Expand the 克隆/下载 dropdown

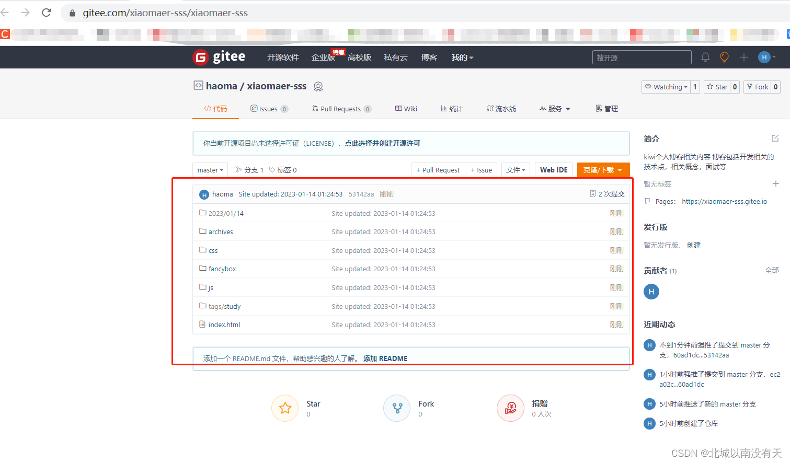tap(603, 170)
